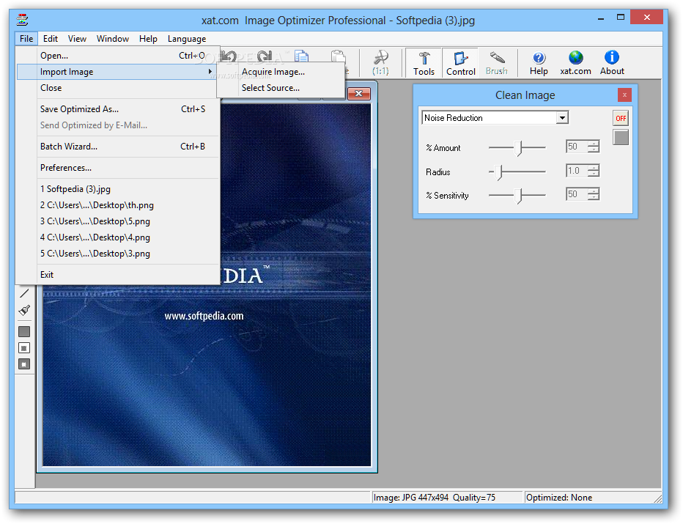Screen dimensions: 683x524
Task: Click the % Sensitivity value field
Action: point(576,193)
